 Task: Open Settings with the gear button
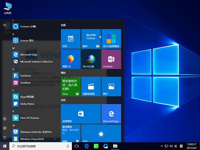pos(5,128)
